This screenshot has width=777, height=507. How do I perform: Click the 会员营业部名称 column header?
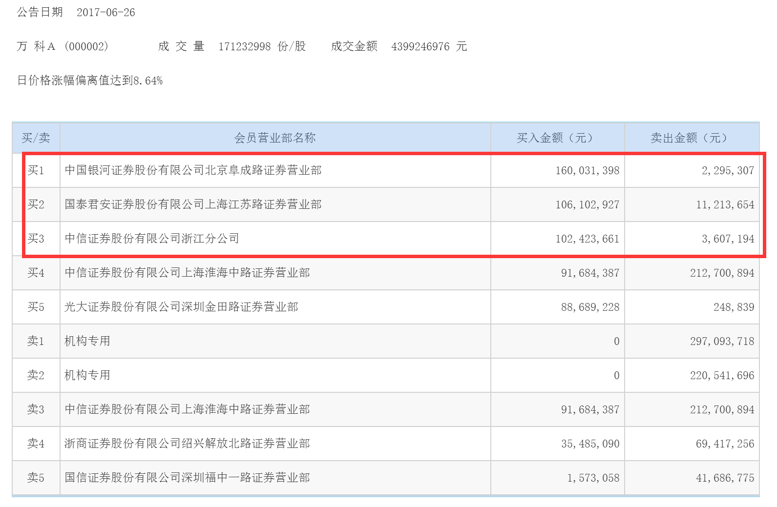(x=275, y=138)
